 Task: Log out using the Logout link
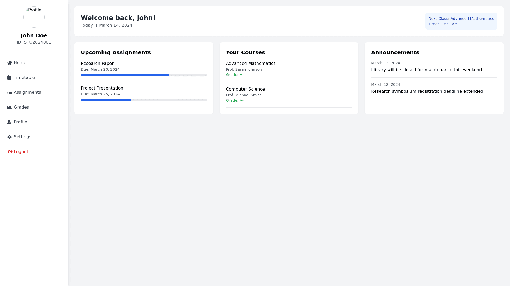coord(21,152)
